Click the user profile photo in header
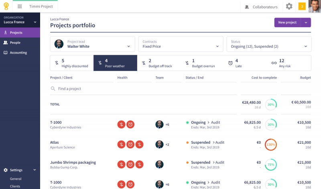This screenshot has height=189, width=321. point(315,6)
